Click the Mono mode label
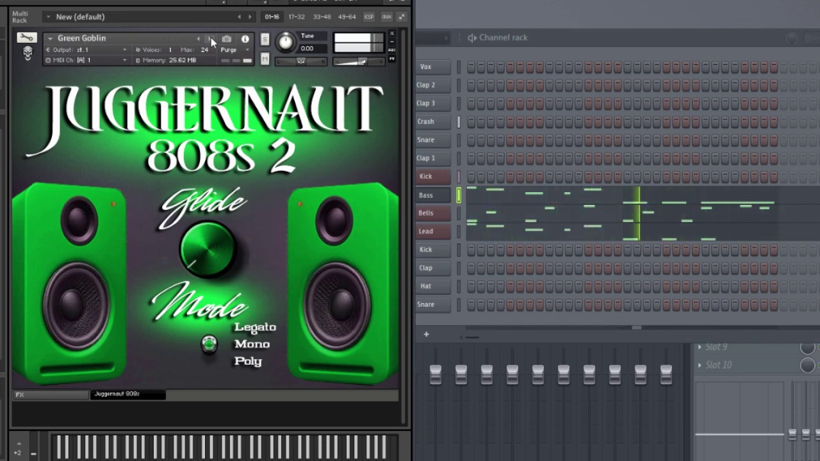 [x=252, y=344]
